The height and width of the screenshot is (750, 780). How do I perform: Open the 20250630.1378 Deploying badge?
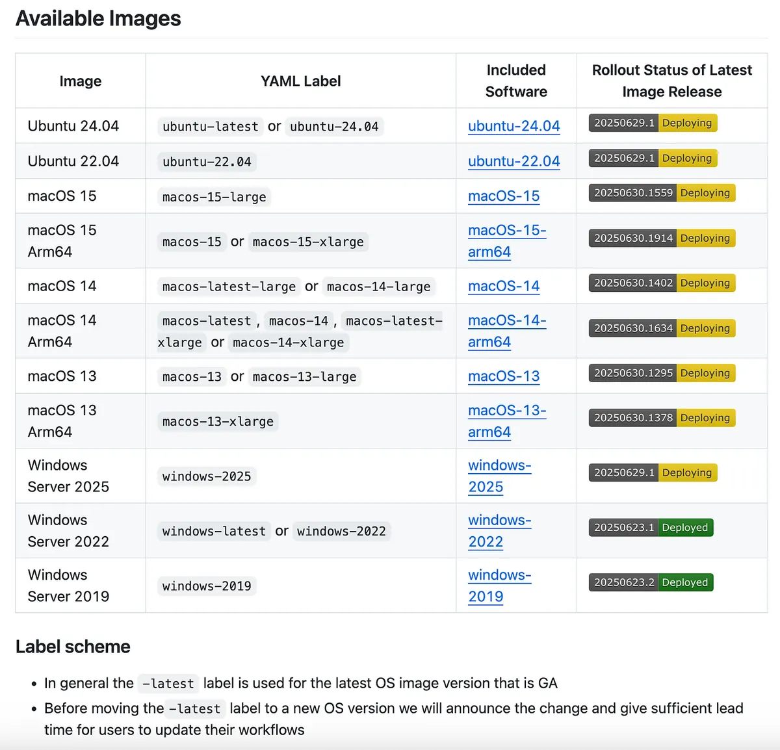pos(662,418)
